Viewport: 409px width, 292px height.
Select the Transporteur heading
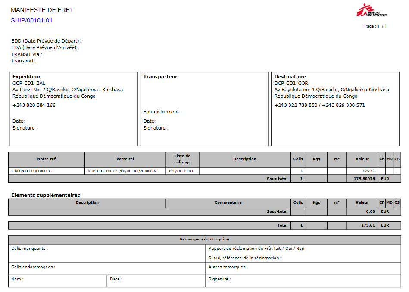point(160,77)
